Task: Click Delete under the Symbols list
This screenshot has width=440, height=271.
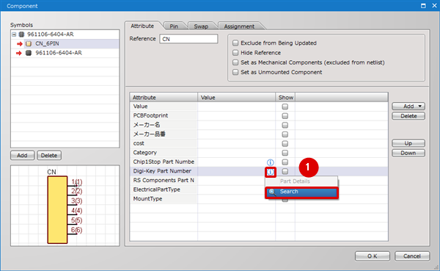Action: click(49, 156)
